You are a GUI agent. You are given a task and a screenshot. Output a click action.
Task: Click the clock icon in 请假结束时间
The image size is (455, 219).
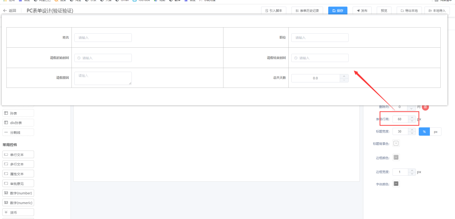tap(296, 58)
